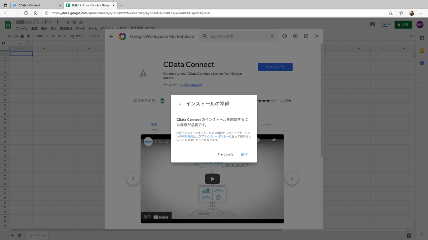Open comment history icon
This screenshot has width=428, height=240.
click(372, 25)
